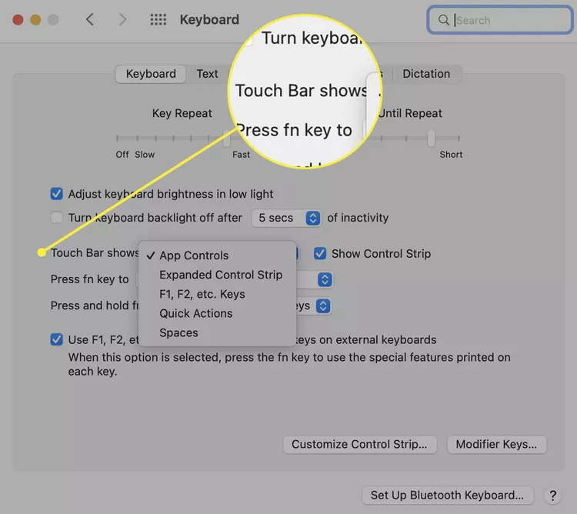Toggle Show Control Strip checkbox
The image size is (577, 514).
click(320, 253)
